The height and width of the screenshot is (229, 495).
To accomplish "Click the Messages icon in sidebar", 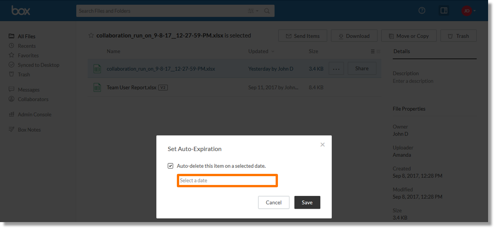I will coord(11,89).
